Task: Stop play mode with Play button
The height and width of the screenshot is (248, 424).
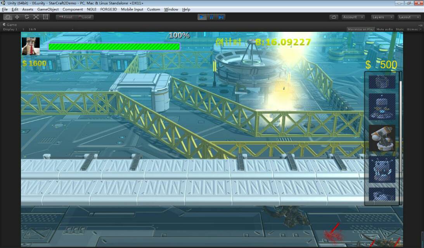Action: coord(202,17)
